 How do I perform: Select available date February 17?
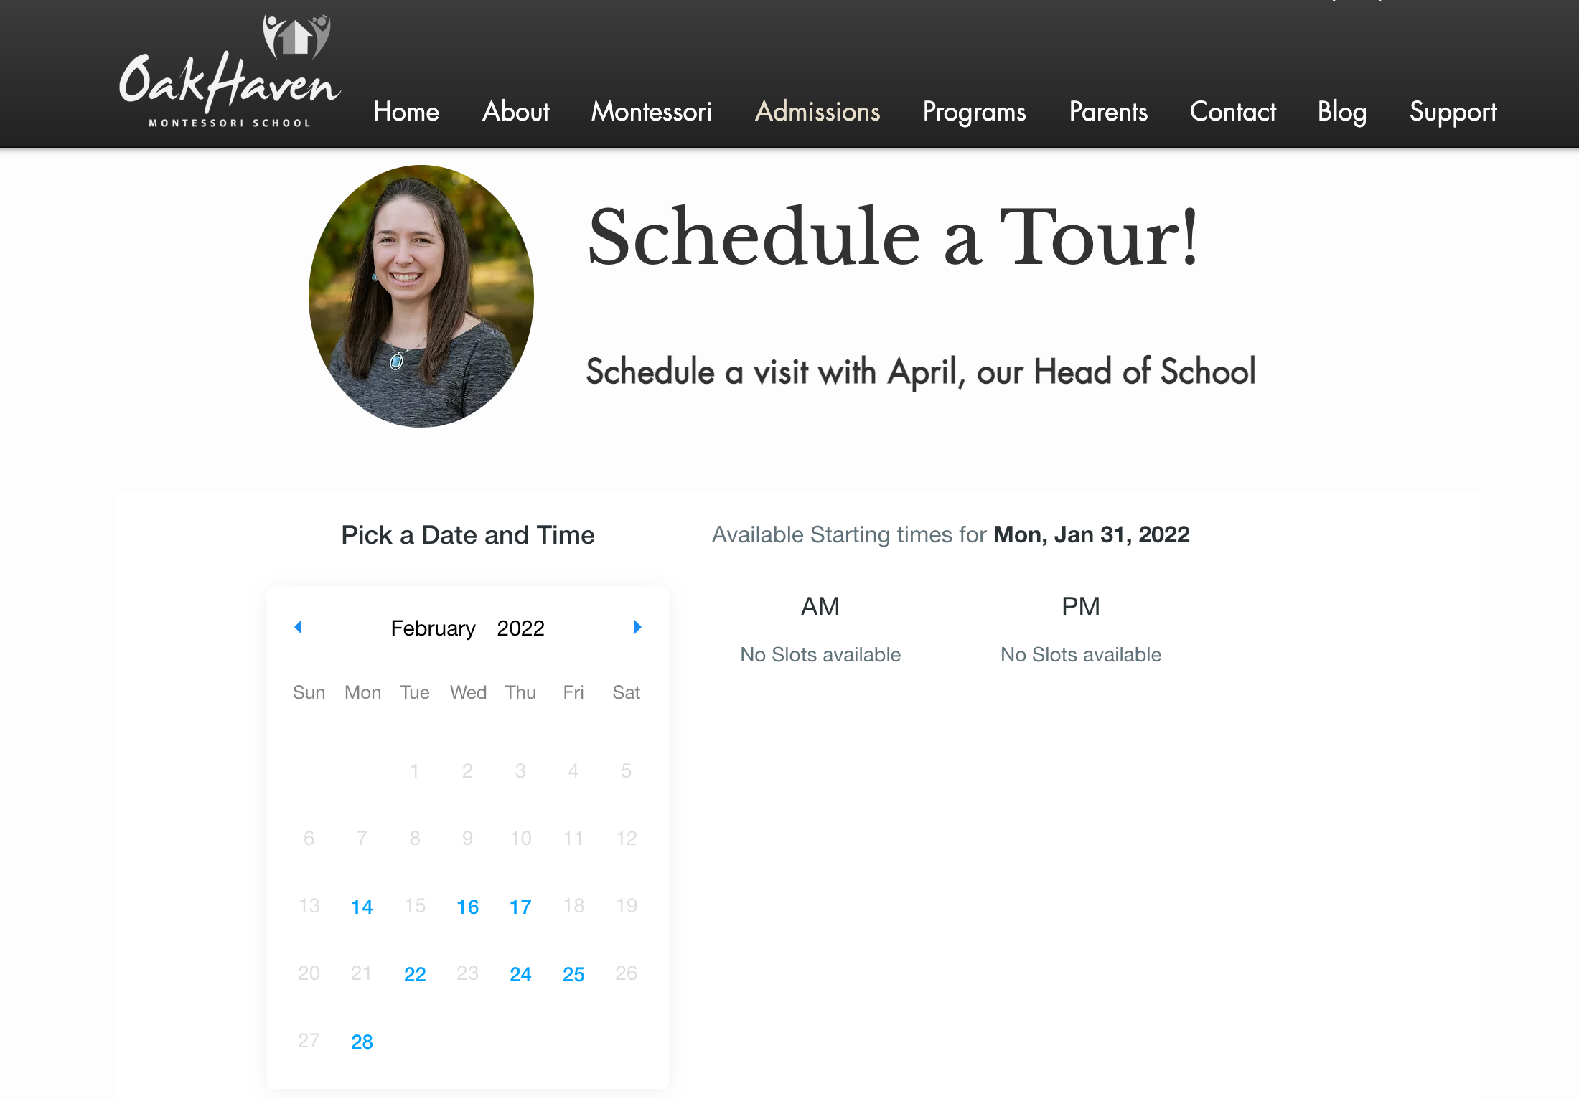pos(521,906)
